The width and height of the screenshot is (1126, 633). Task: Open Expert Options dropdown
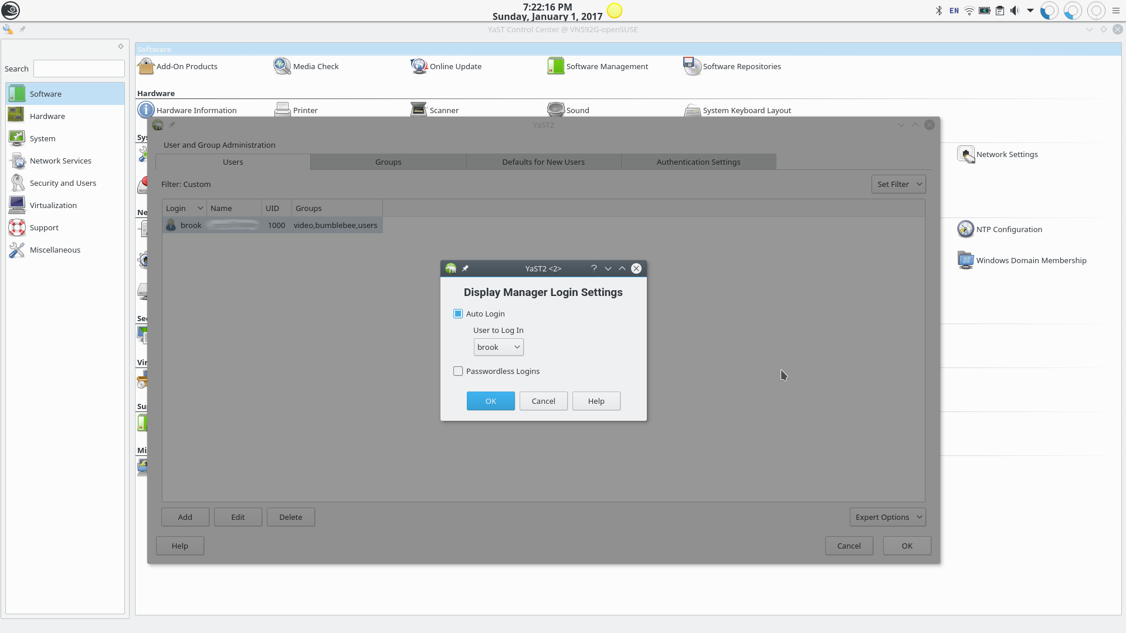point(887,517)
